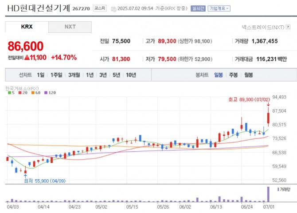Click the HD현대건설기계 company title
The height and width of the screenshot is (213, 297).
(39, 8)
